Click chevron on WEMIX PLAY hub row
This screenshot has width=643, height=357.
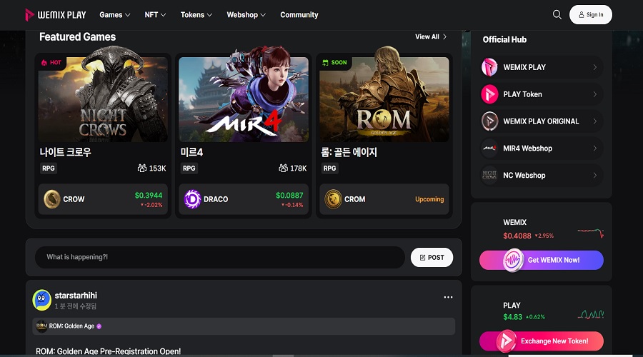[594, 67]
